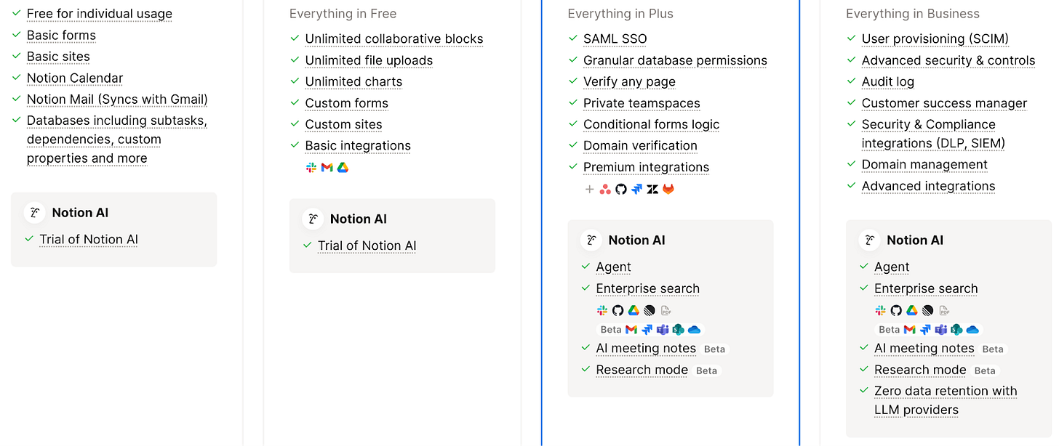Click the Custom sites feature
The height and width of the screenshot is (446, 1059).
coord(343,124)
